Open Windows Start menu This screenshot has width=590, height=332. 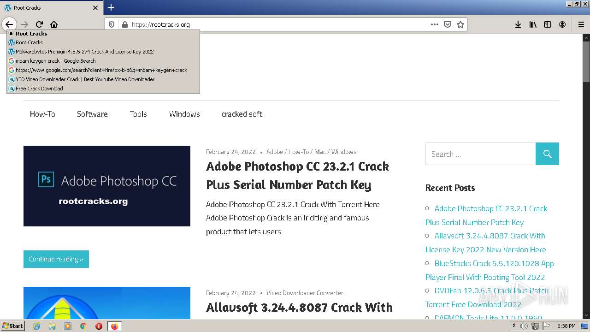(12, 326)
